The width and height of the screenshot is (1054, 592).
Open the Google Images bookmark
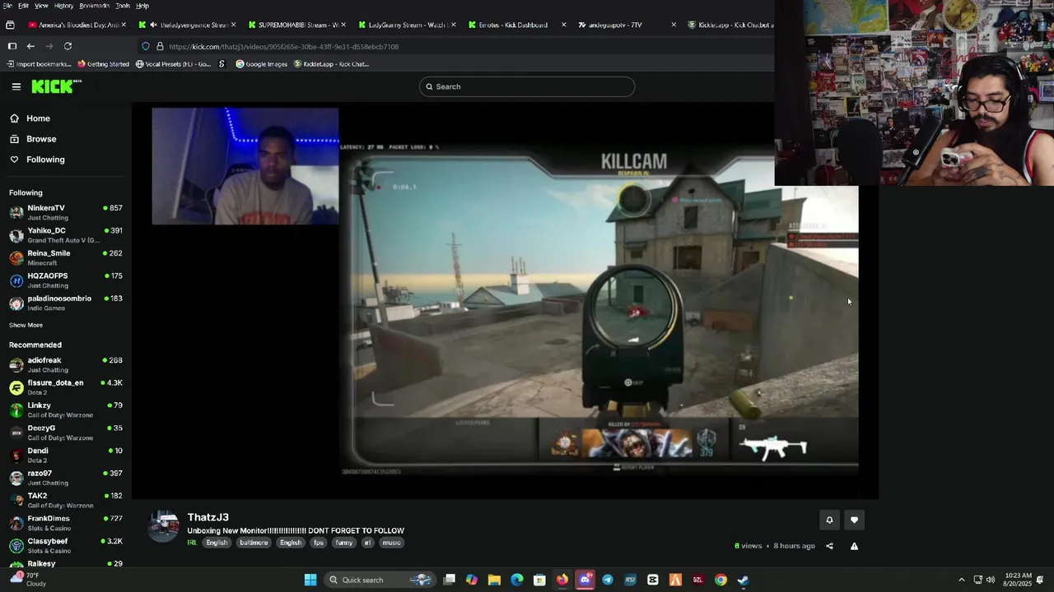point(261,64)
